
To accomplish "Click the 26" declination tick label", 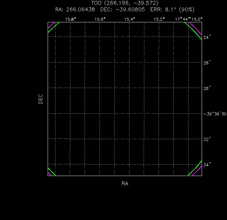I will (207, 63).
